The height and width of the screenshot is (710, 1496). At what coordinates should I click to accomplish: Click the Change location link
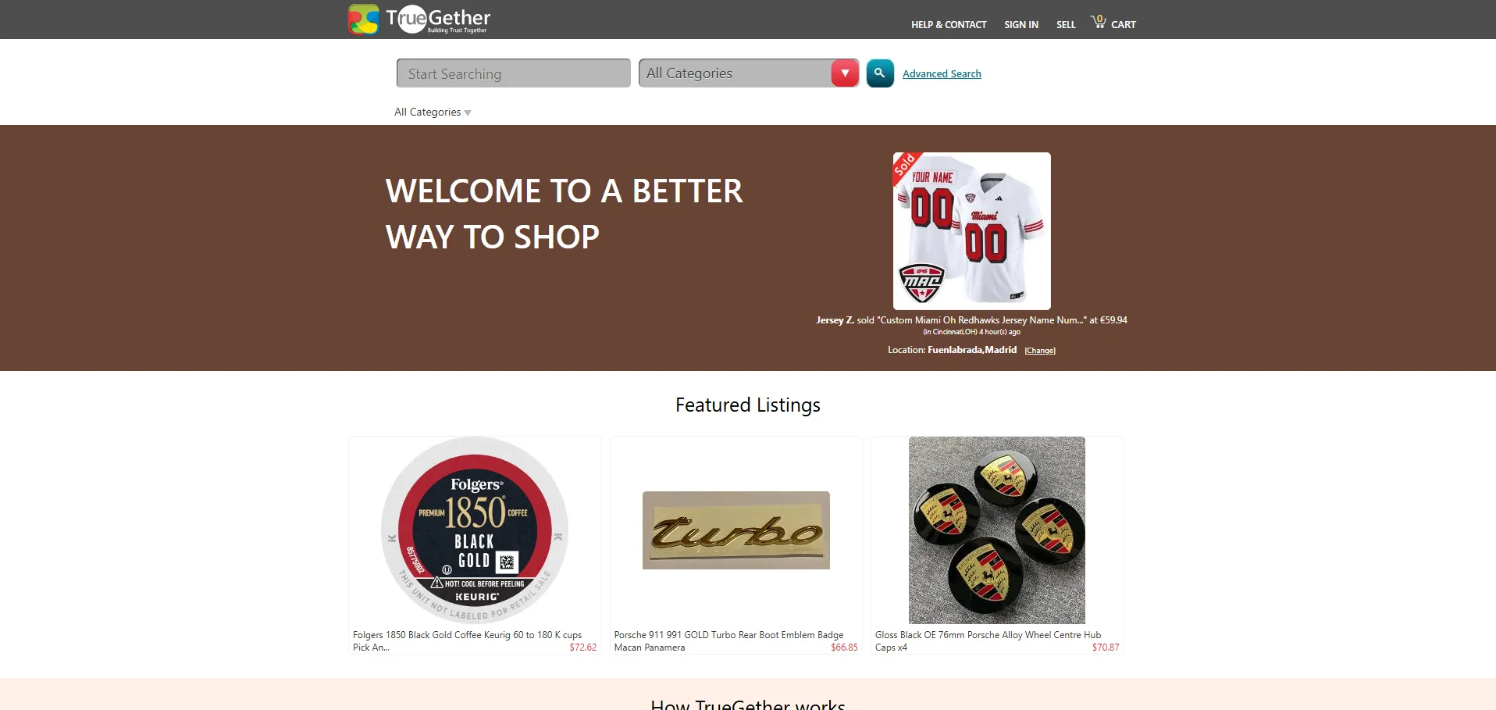tap(1040, 351)
